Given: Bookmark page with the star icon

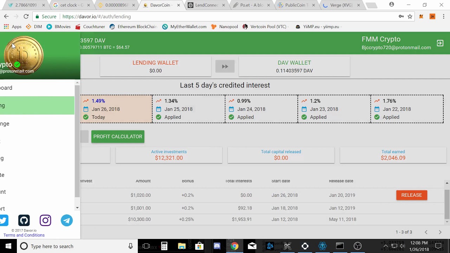Looking at the screenshot, I should pyautogui.click(x=410, y=17).
